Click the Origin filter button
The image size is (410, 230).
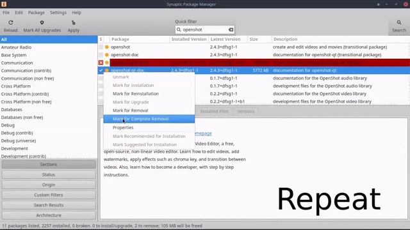pyautogui.click(x=49, y=185)
